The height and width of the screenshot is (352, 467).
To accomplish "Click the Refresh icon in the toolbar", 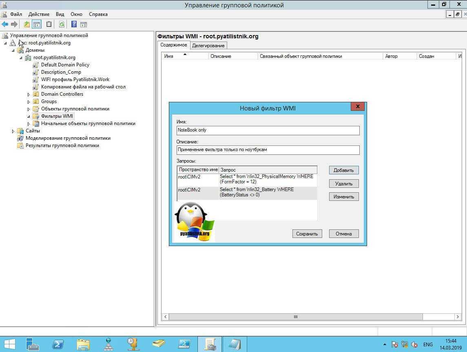I will [62, 24].
